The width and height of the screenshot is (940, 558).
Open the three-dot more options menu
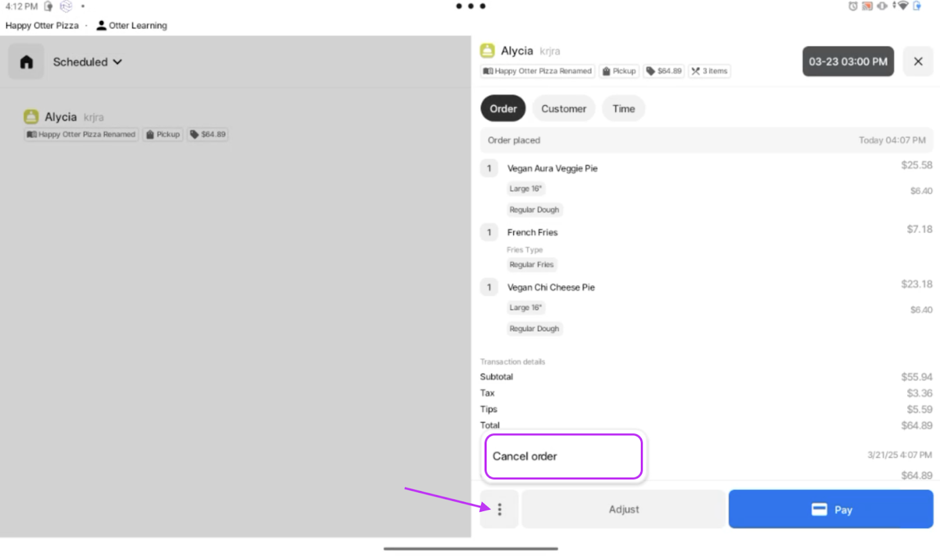click(499, 509)
